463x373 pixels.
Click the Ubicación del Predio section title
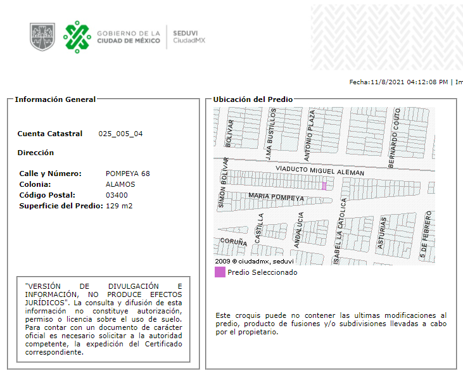(x=253, y=99)
